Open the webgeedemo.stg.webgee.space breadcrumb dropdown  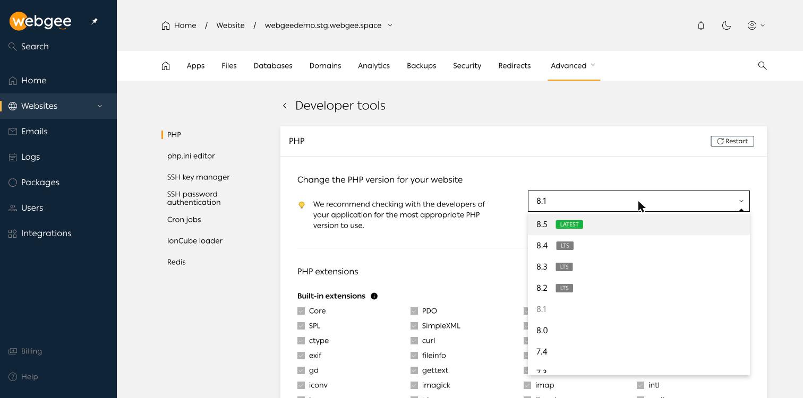pyautogui.click(x=390, y=25)
